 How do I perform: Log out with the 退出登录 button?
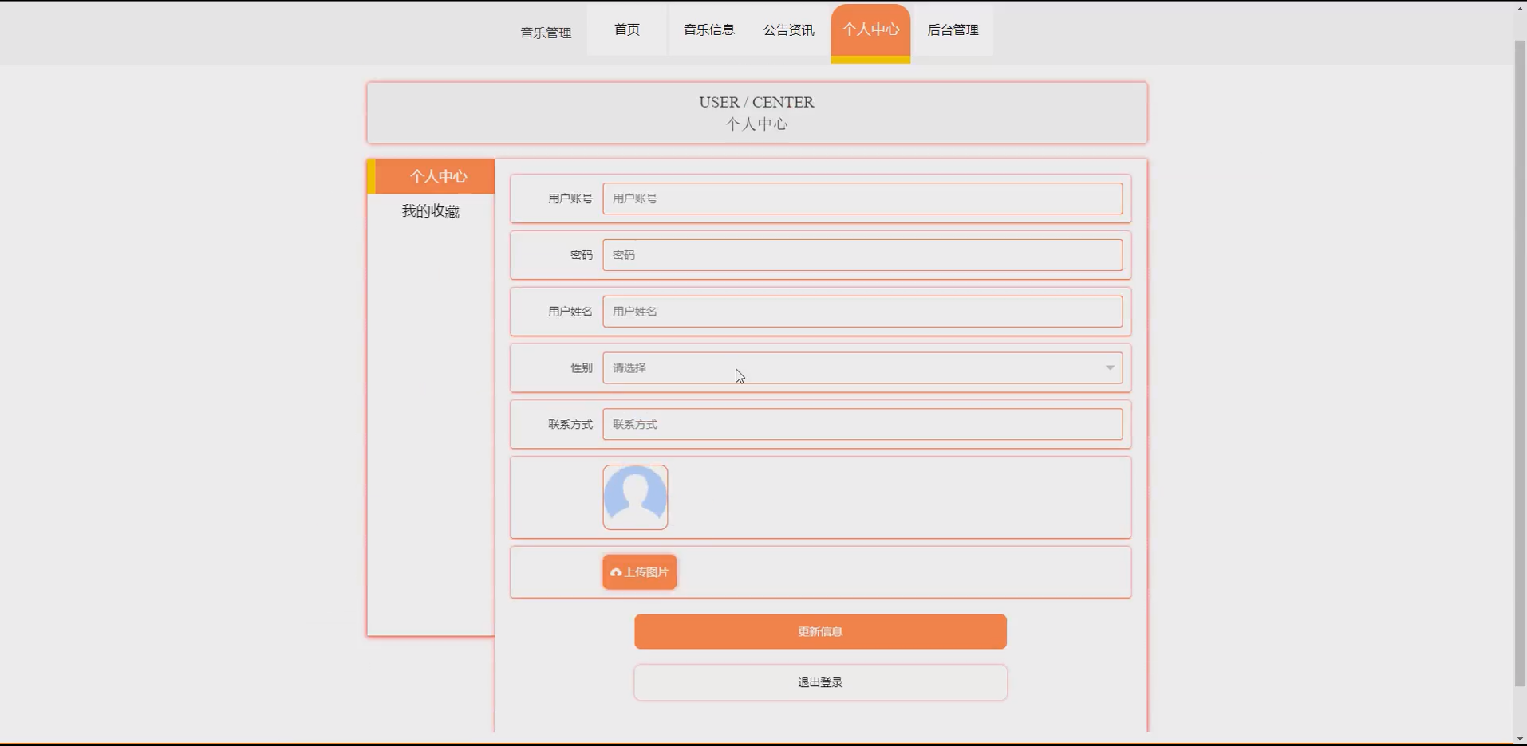[820, 683]
